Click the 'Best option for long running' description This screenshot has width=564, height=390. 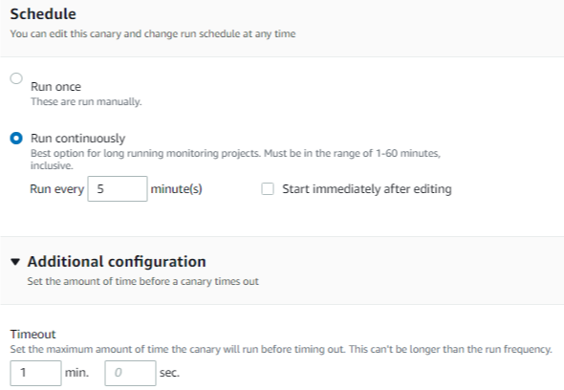(235, 160)
